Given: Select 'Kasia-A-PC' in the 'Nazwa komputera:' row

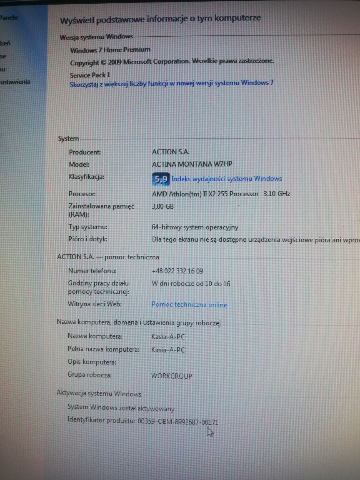Looking at the screenshot, I should click(168, 337).
